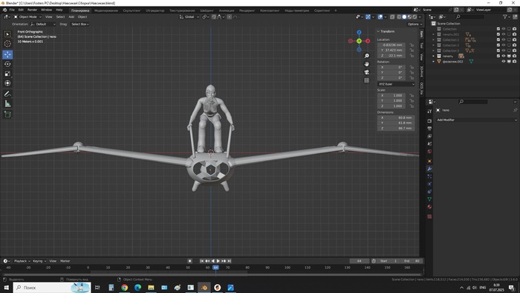Click the red X axis on gizmo
This screenshot has width=520, height=293.
click(x=368, y=41)
